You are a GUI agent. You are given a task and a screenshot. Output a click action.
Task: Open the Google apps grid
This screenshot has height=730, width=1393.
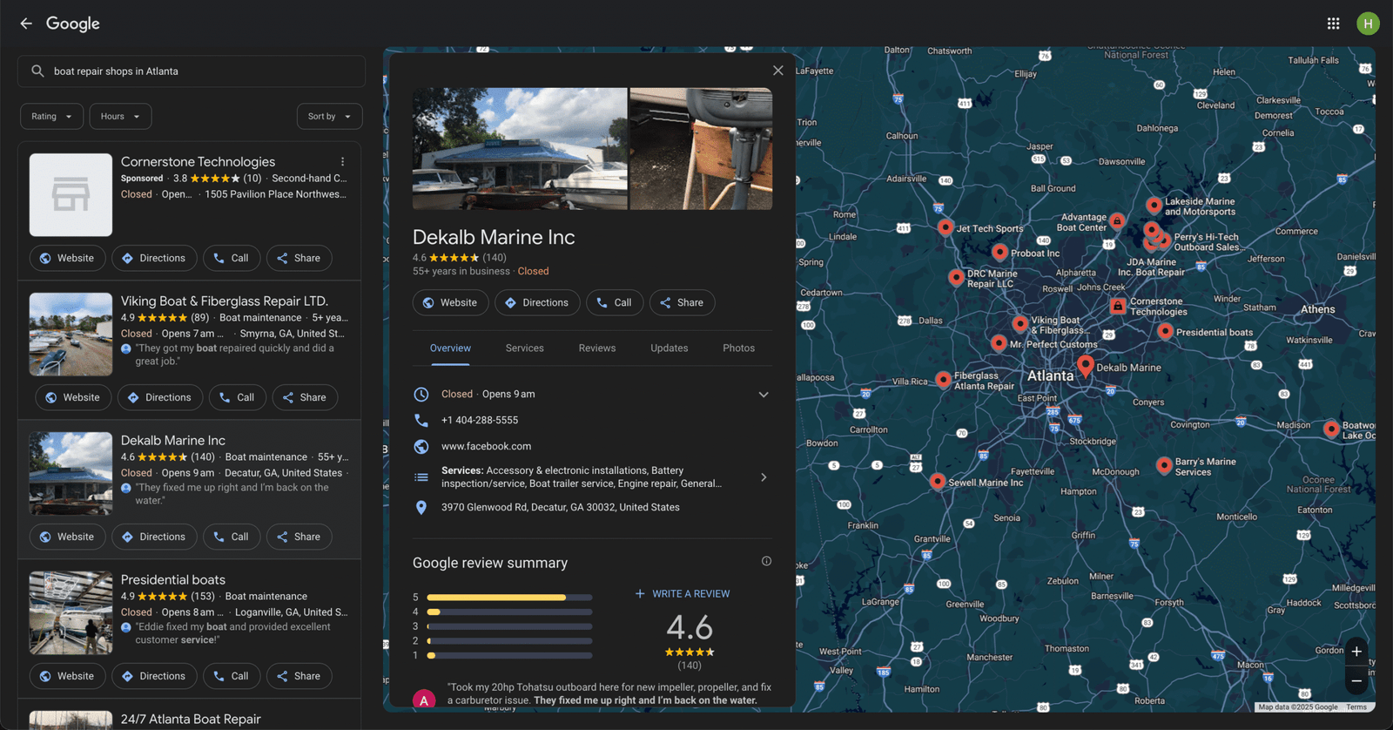tap(1333, 24)
